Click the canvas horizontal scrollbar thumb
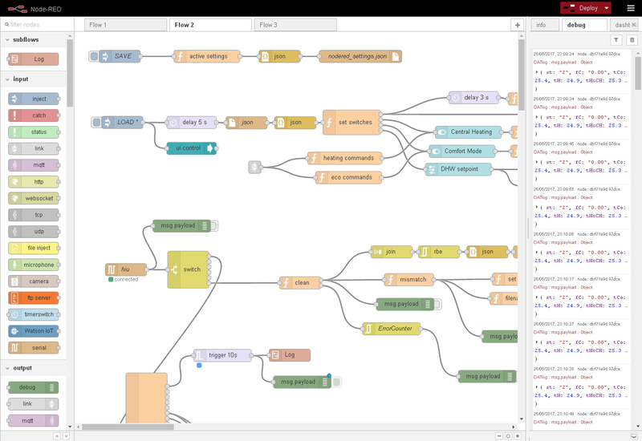 [x=128, y=427]
